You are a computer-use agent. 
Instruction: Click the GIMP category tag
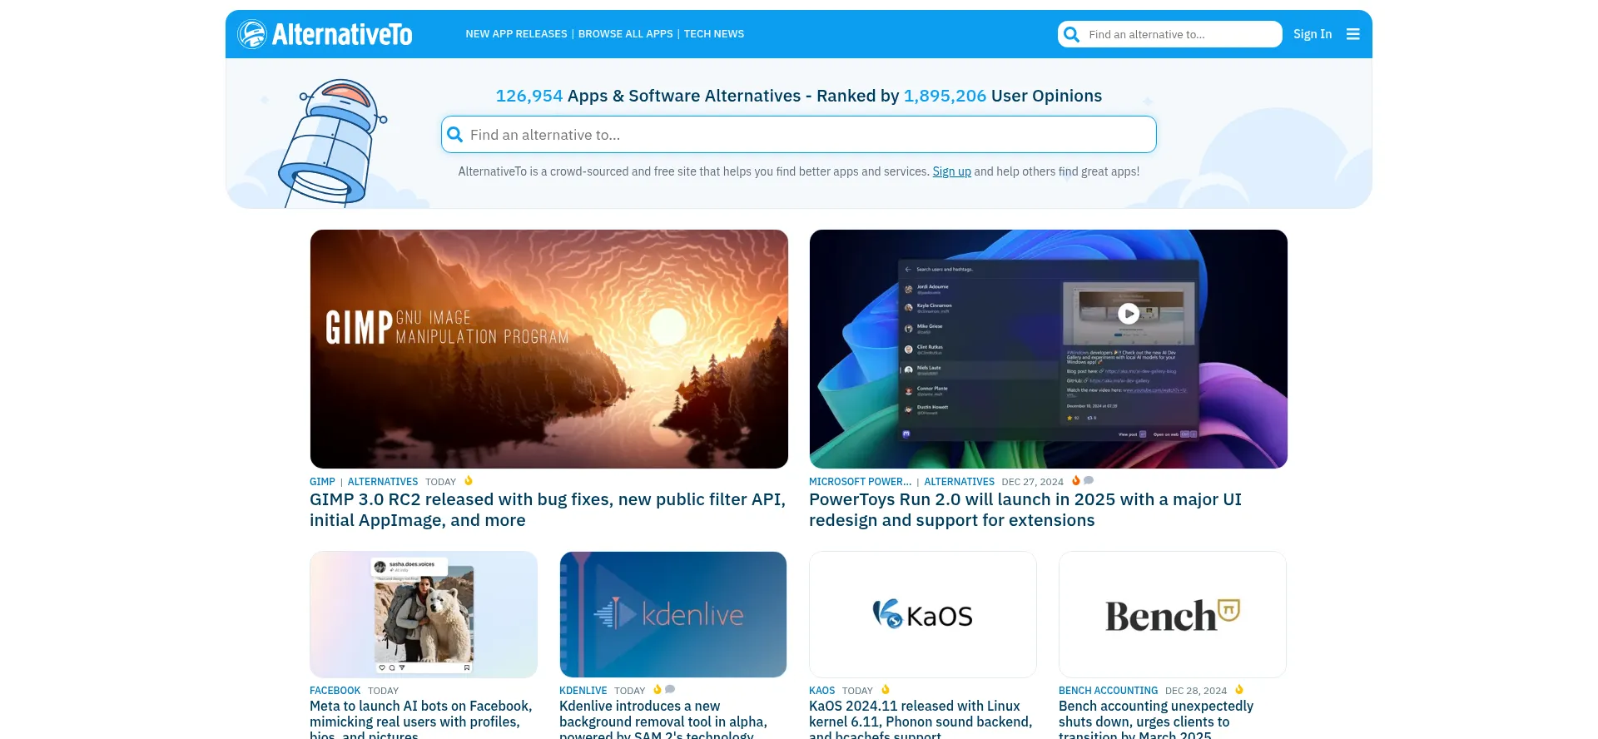(x=322, y=482)
